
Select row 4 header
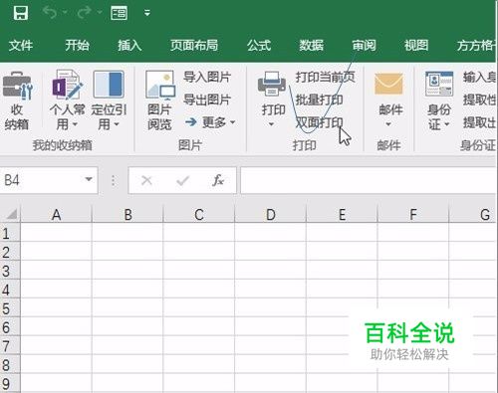[x=9, y=290]
